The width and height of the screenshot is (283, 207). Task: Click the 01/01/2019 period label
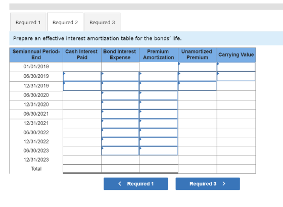point(36,67)
